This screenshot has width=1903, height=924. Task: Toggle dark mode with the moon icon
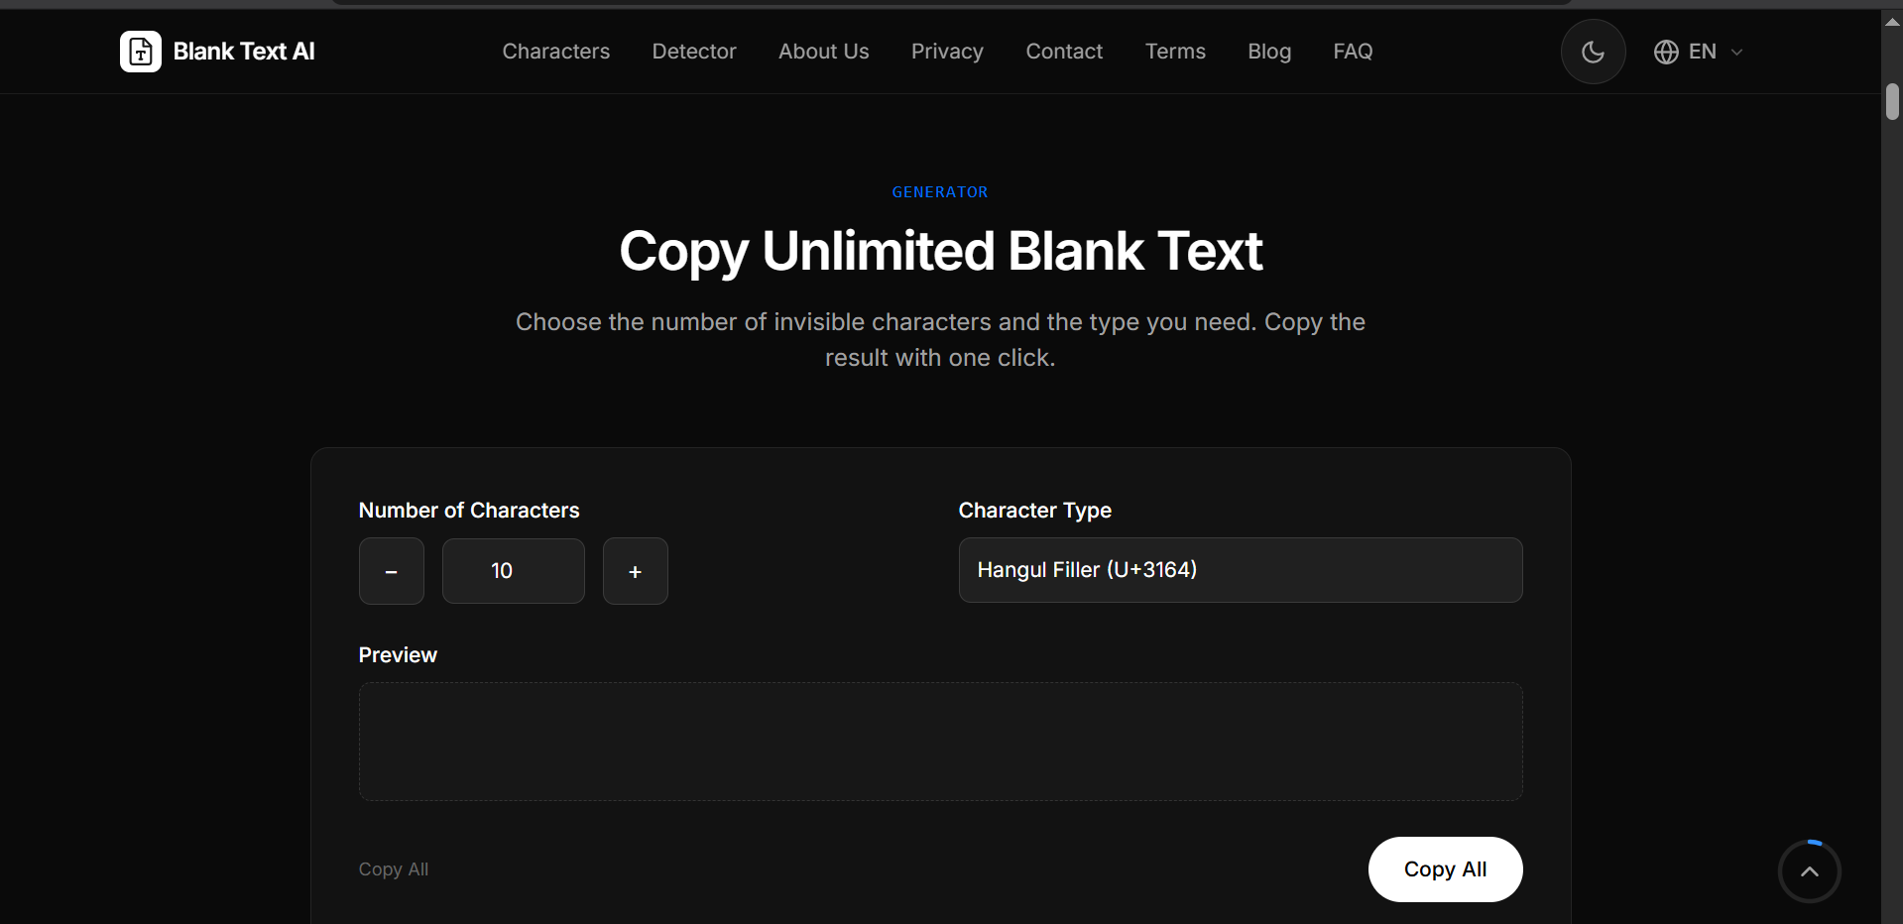(x=1593, y=52)
